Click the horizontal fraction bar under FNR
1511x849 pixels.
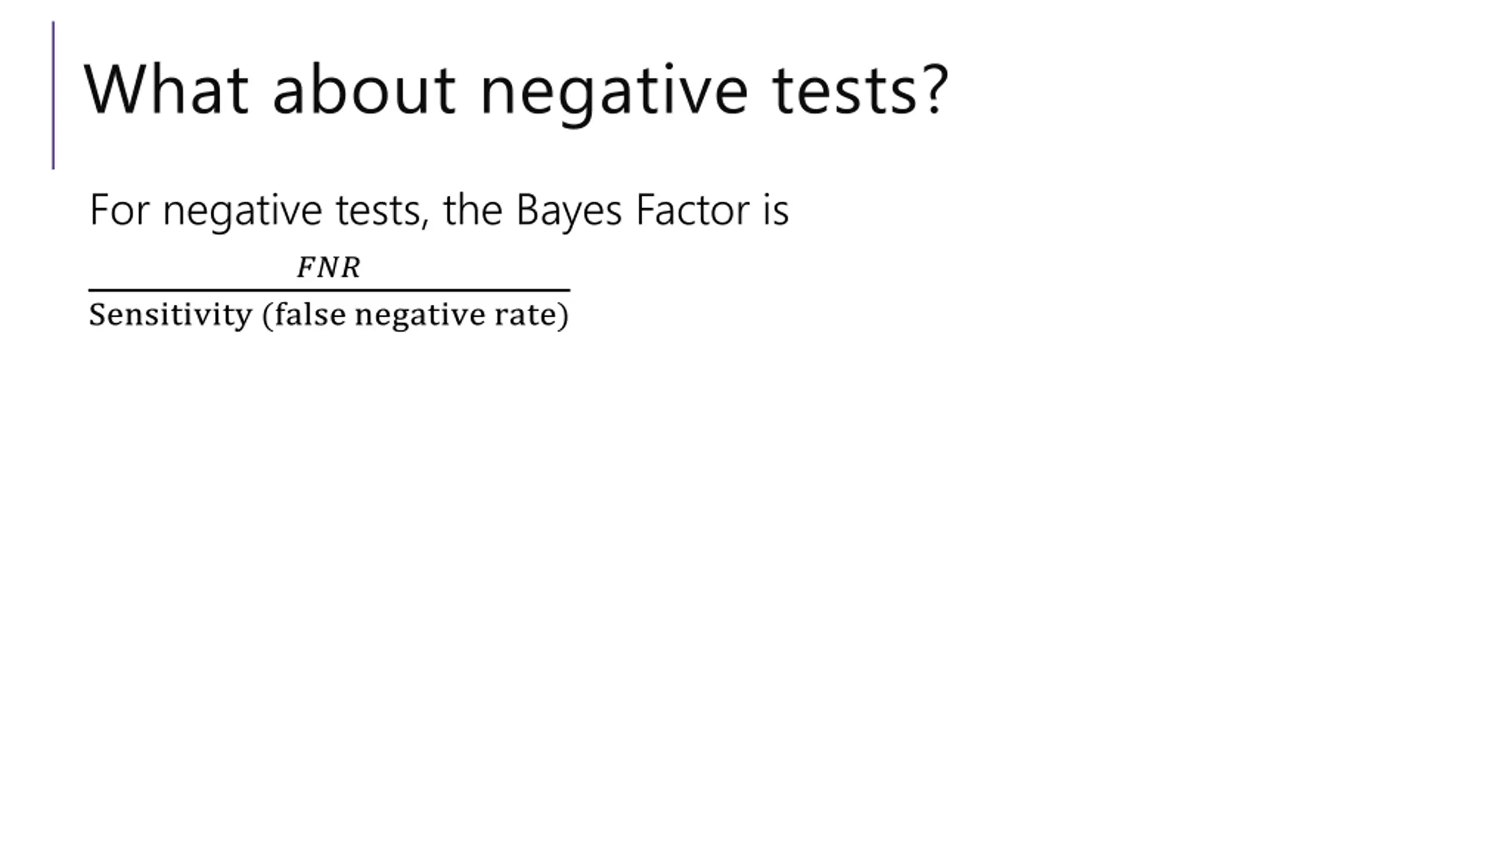pyautogui.click(x=329, y=290)
